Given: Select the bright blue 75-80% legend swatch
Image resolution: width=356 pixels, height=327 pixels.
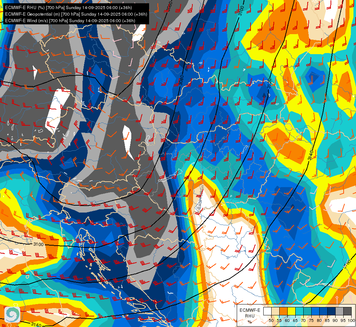Looking at the screenshot, I should point(315,311).
